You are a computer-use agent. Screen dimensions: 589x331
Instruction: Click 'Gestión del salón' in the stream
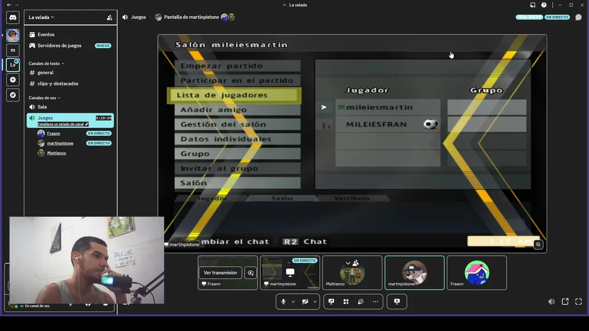tap(237, 125)
